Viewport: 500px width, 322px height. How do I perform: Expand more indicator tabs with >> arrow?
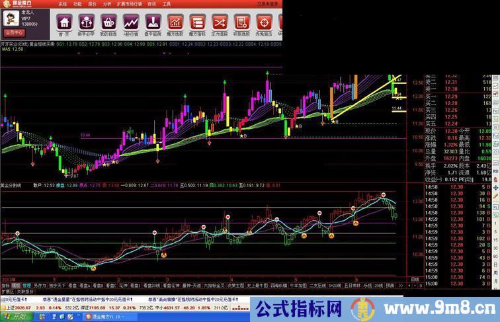[400, 285]
